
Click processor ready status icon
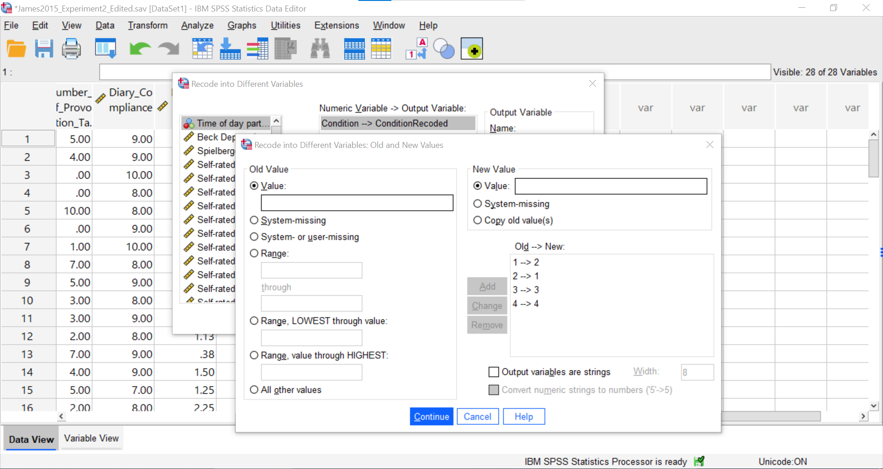[700, 461]
